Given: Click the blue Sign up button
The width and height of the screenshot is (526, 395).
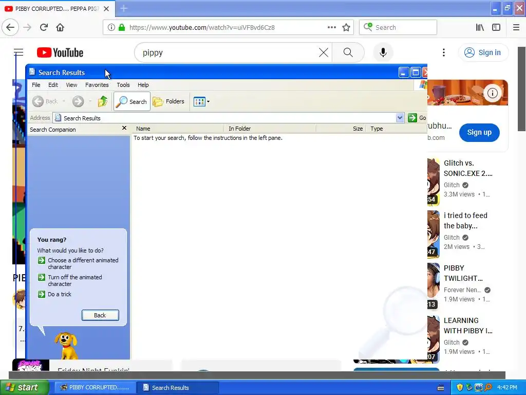Looking at the screenshot, I should click(x=479, y=132).
